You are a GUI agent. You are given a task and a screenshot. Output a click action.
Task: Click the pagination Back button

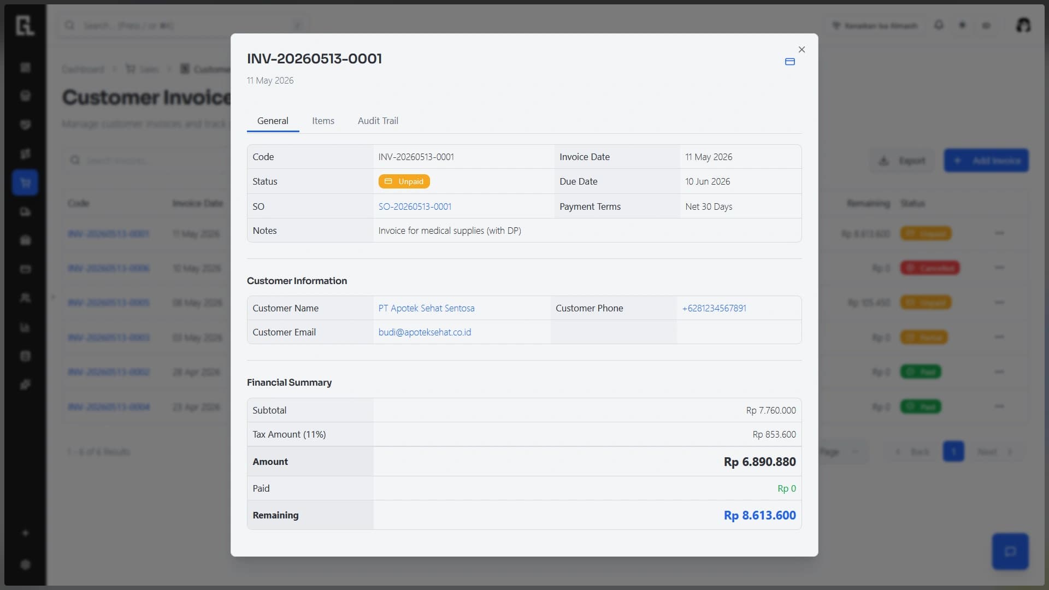(912, 452)
